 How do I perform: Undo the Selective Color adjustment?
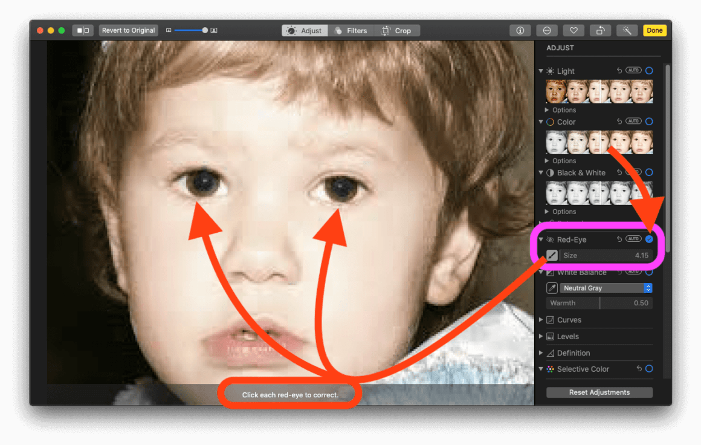click(639, 369)
